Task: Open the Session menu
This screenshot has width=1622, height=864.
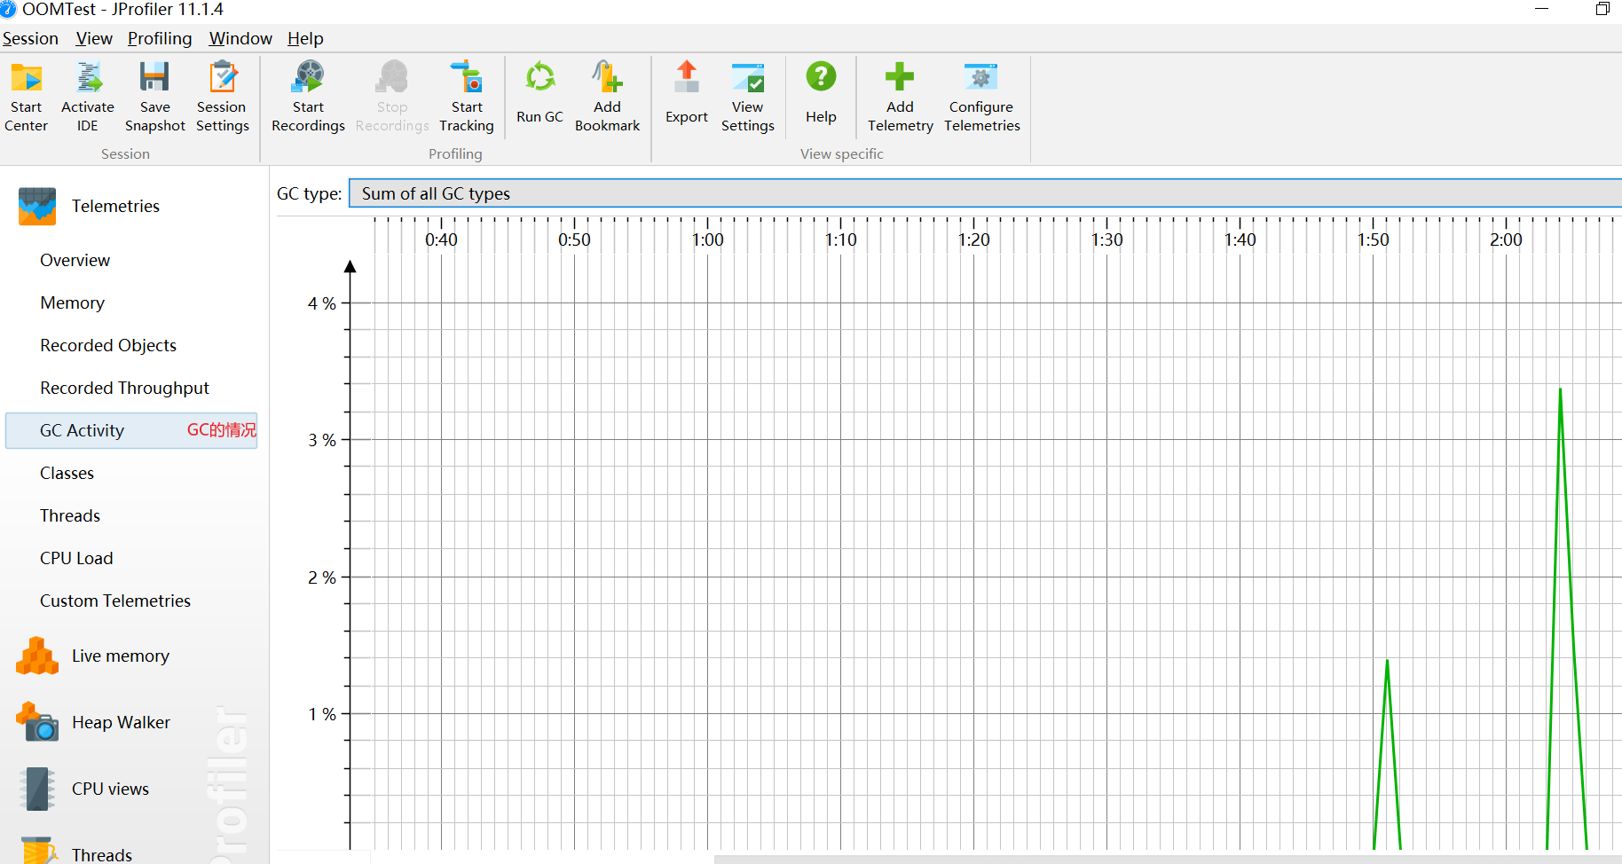Action: point(30,38)
